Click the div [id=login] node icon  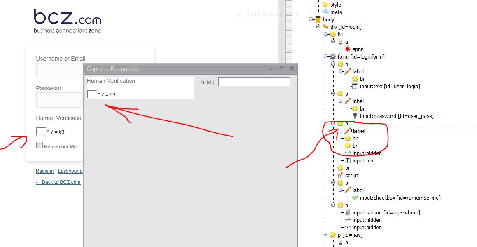pyautogui.click(x=325, y=27)
